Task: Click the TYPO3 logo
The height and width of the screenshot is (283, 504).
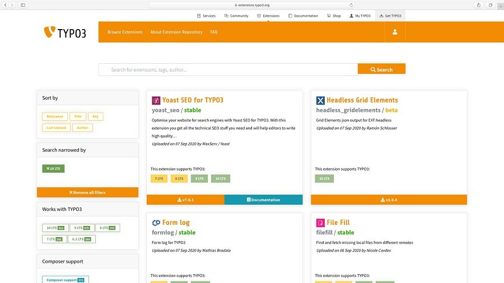Action: (x=65, y=32)
